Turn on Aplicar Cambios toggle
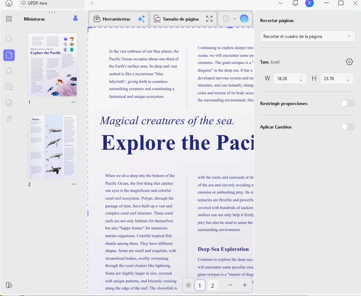This screenshot has height=296, width=361. (348, 127)
